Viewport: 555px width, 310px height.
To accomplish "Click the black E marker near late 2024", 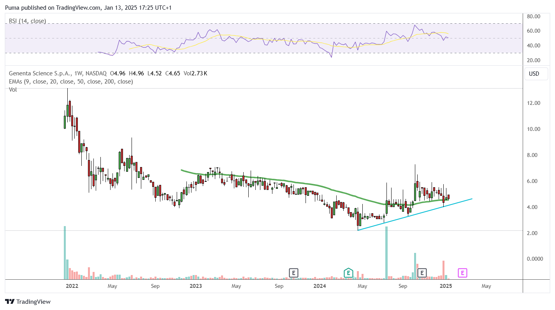I will click(422, 273).
